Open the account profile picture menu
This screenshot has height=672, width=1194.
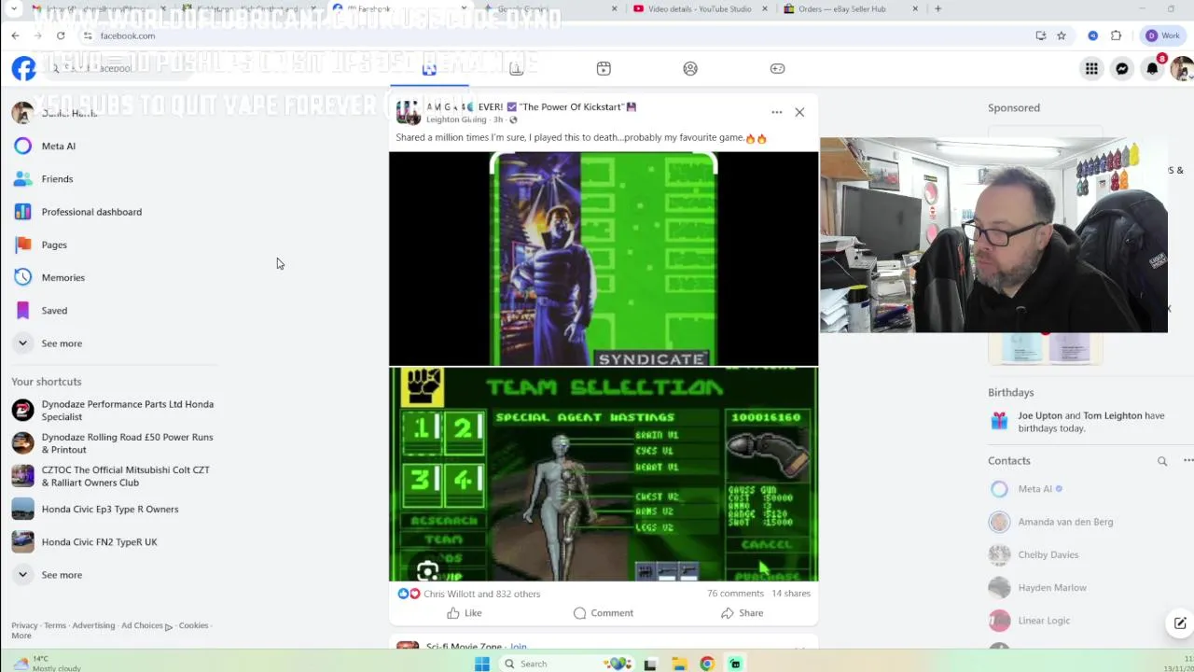pos(1182,68)
